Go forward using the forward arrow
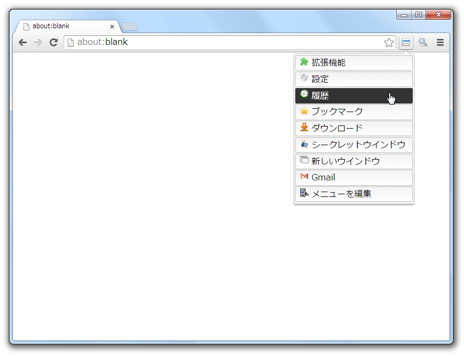The width and height of the screenshot is (464, 356). click(x=38, y=43)
